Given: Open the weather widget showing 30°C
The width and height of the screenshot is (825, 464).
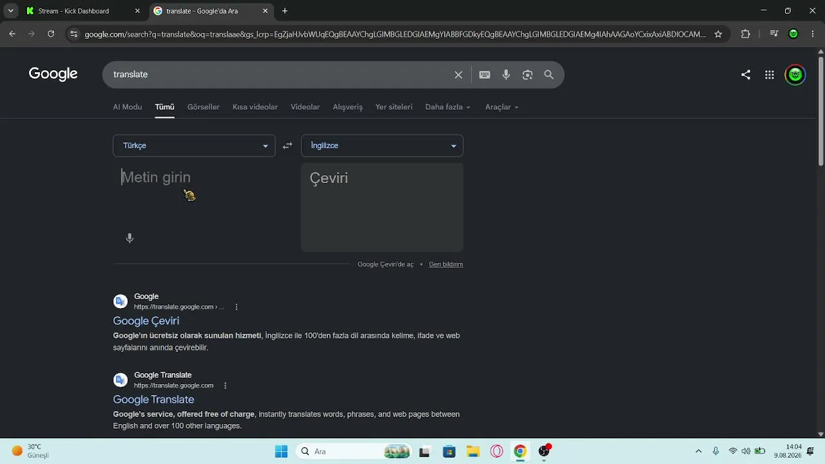Looking at the screenshot, I should 32,451.
